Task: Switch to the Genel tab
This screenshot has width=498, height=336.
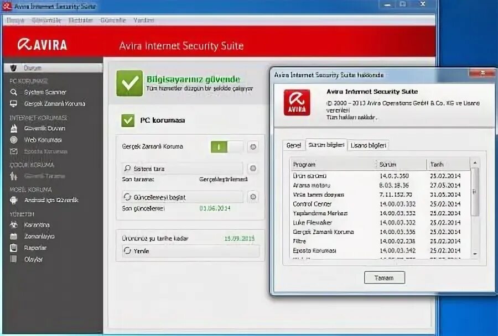Action: coord(293,145)
